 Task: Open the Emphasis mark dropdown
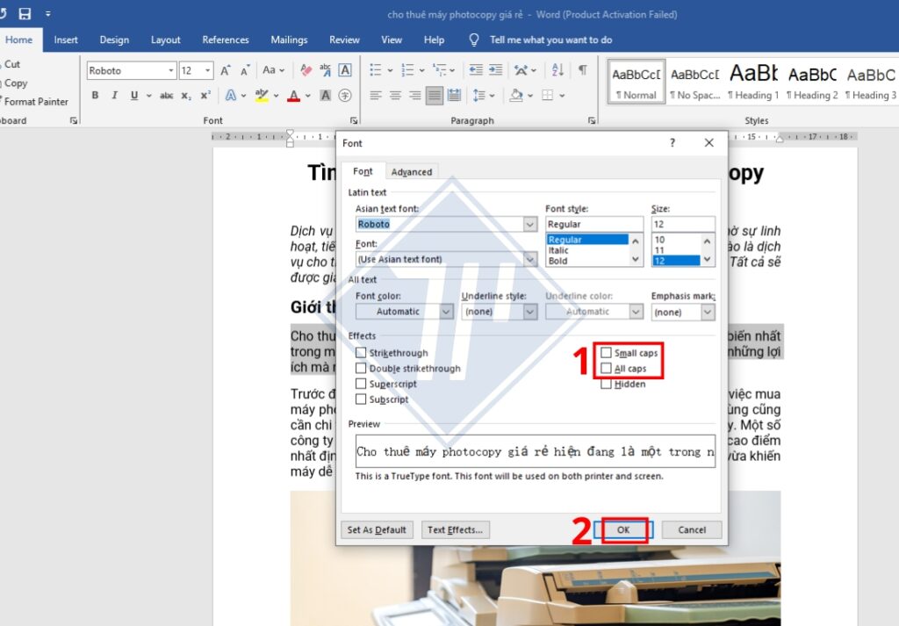click(708, 312)
